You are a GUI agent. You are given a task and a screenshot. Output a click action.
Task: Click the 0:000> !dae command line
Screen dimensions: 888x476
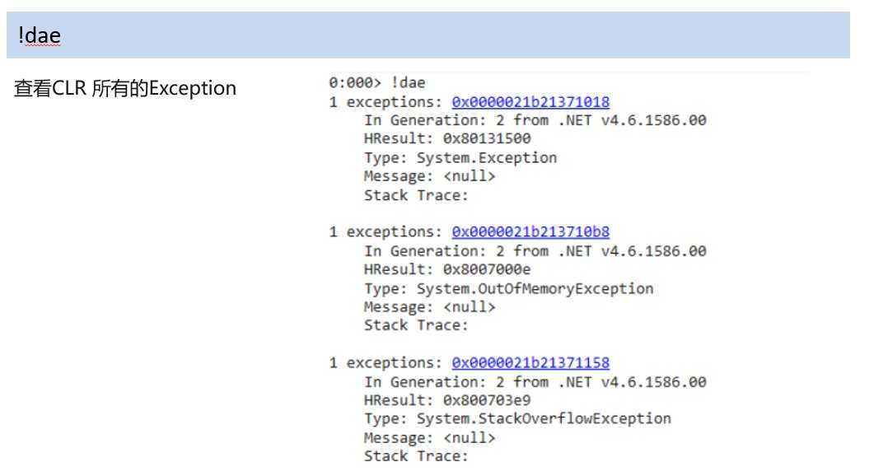point(377,82)
